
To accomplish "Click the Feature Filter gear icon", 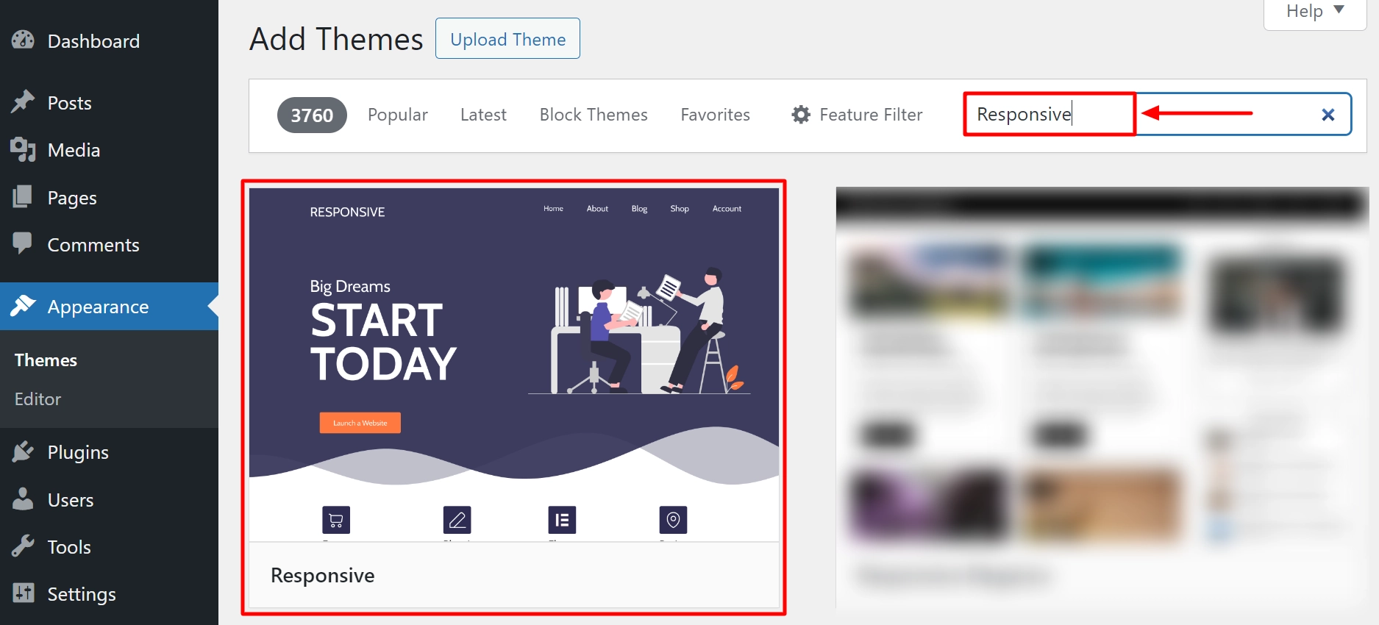I will 801,115.
